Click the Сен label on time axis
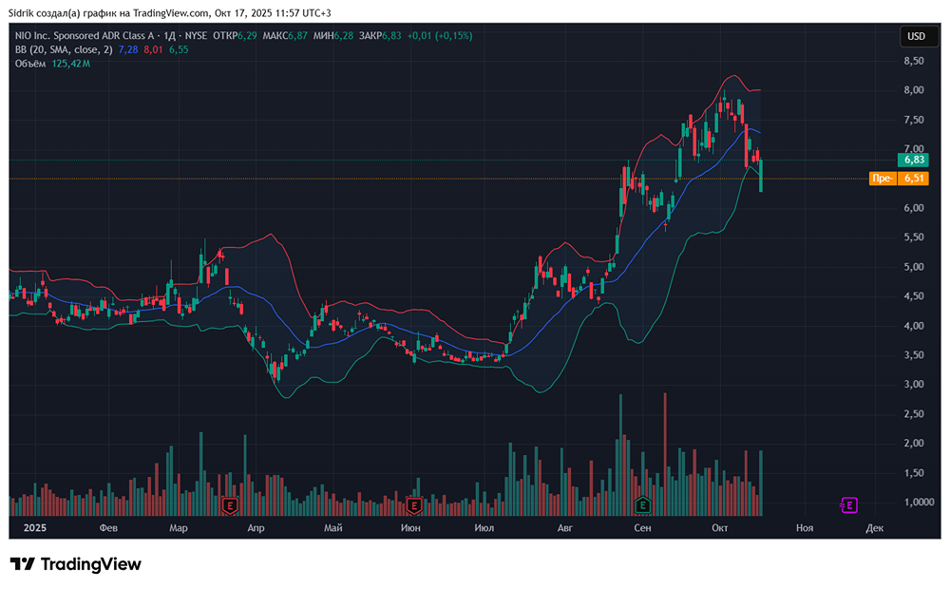This screenshot has width=950, height=589. (642, 528)
